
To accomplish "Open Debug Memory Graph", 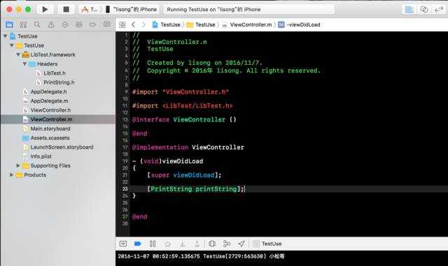I will (x=227, y=244).
